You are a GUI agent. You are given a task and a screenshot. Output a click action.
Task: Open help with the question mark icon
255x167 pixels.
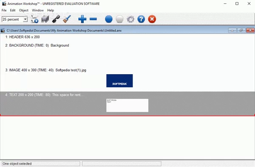pos(141,19)
